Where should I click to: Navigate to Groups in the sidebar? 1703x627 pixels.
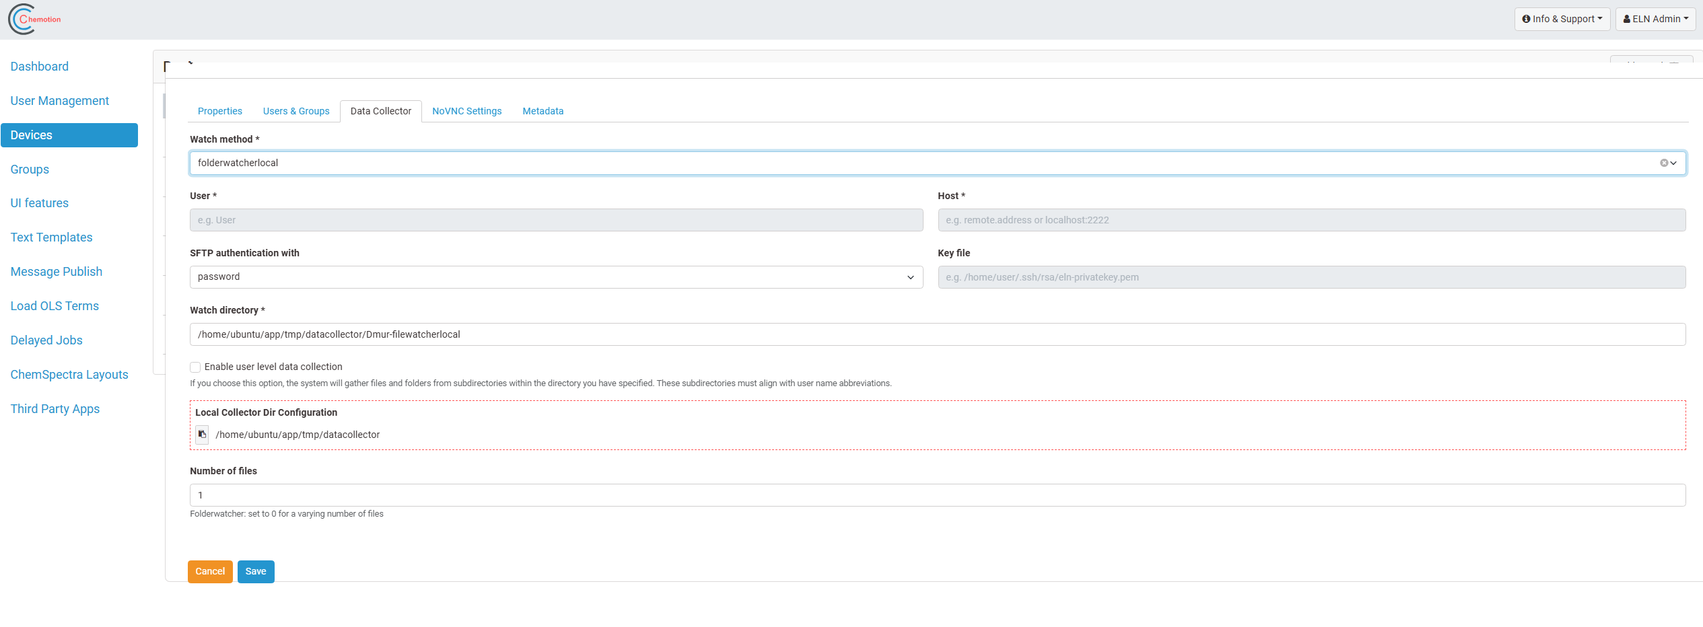pyautogui.click(x=30, y=169)
